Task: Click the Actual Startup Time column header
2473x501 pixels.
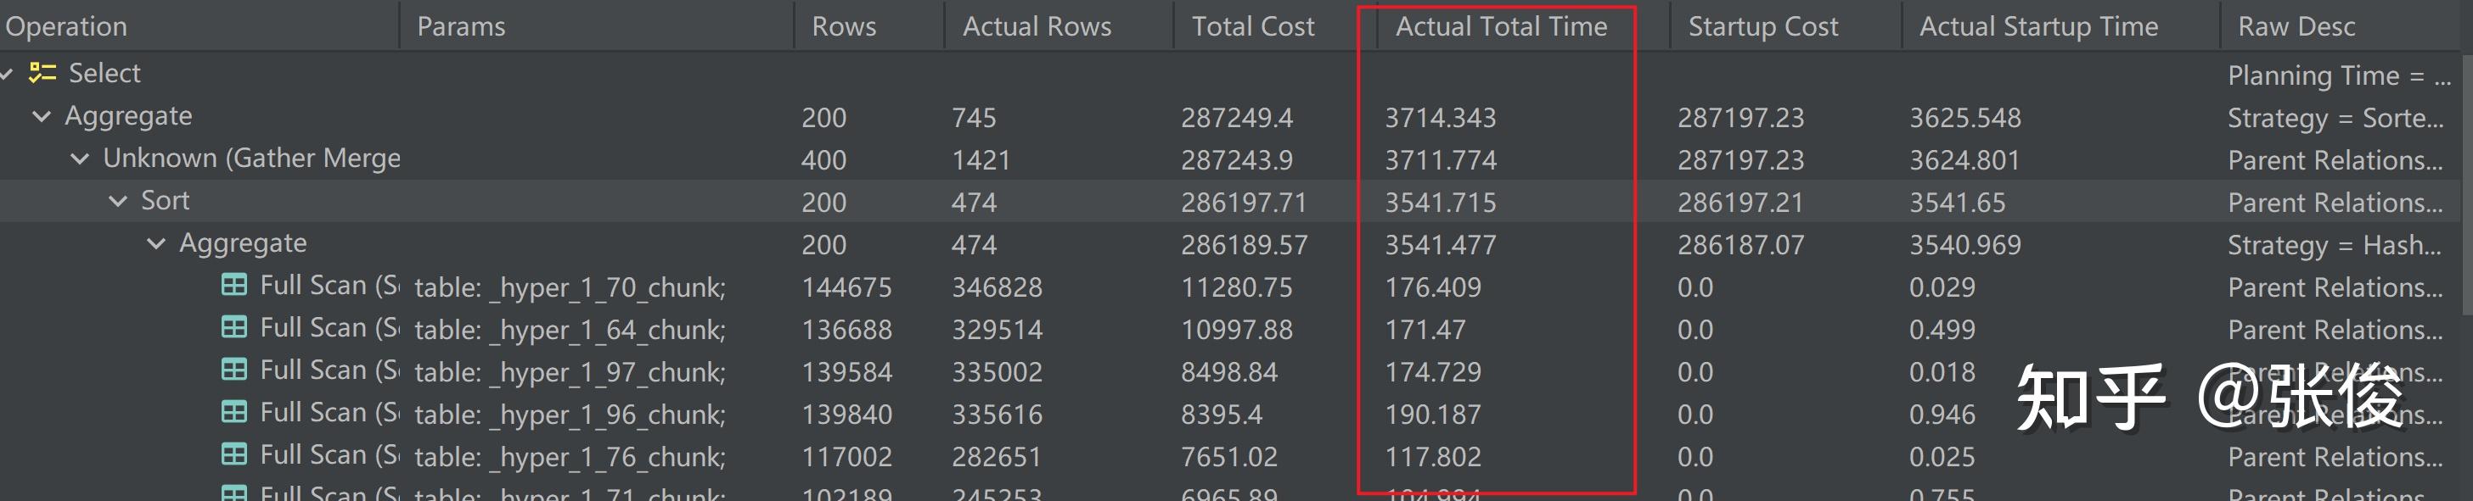Action: coord(2039,26)
